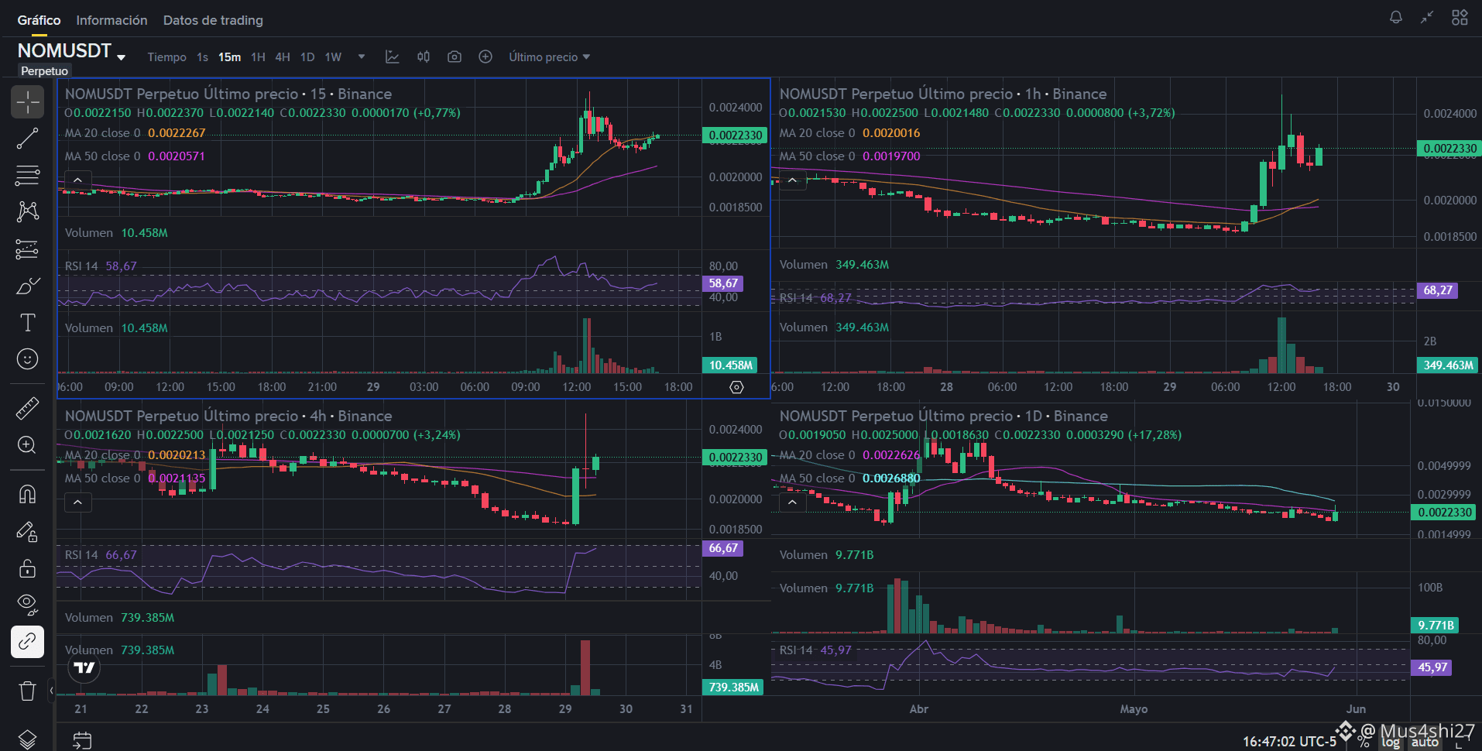
Task: Toggle magnet mode for drawings
Action: (28, 493)
